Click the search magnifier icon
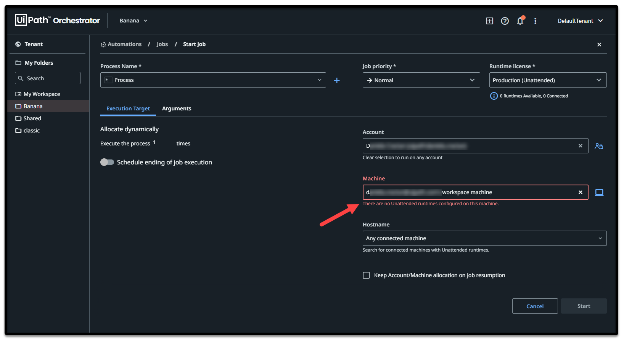 click(21, 78)
